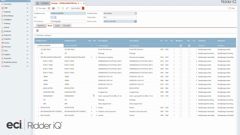Expand the Favorieten sidebar chevron

pos(27,4)
